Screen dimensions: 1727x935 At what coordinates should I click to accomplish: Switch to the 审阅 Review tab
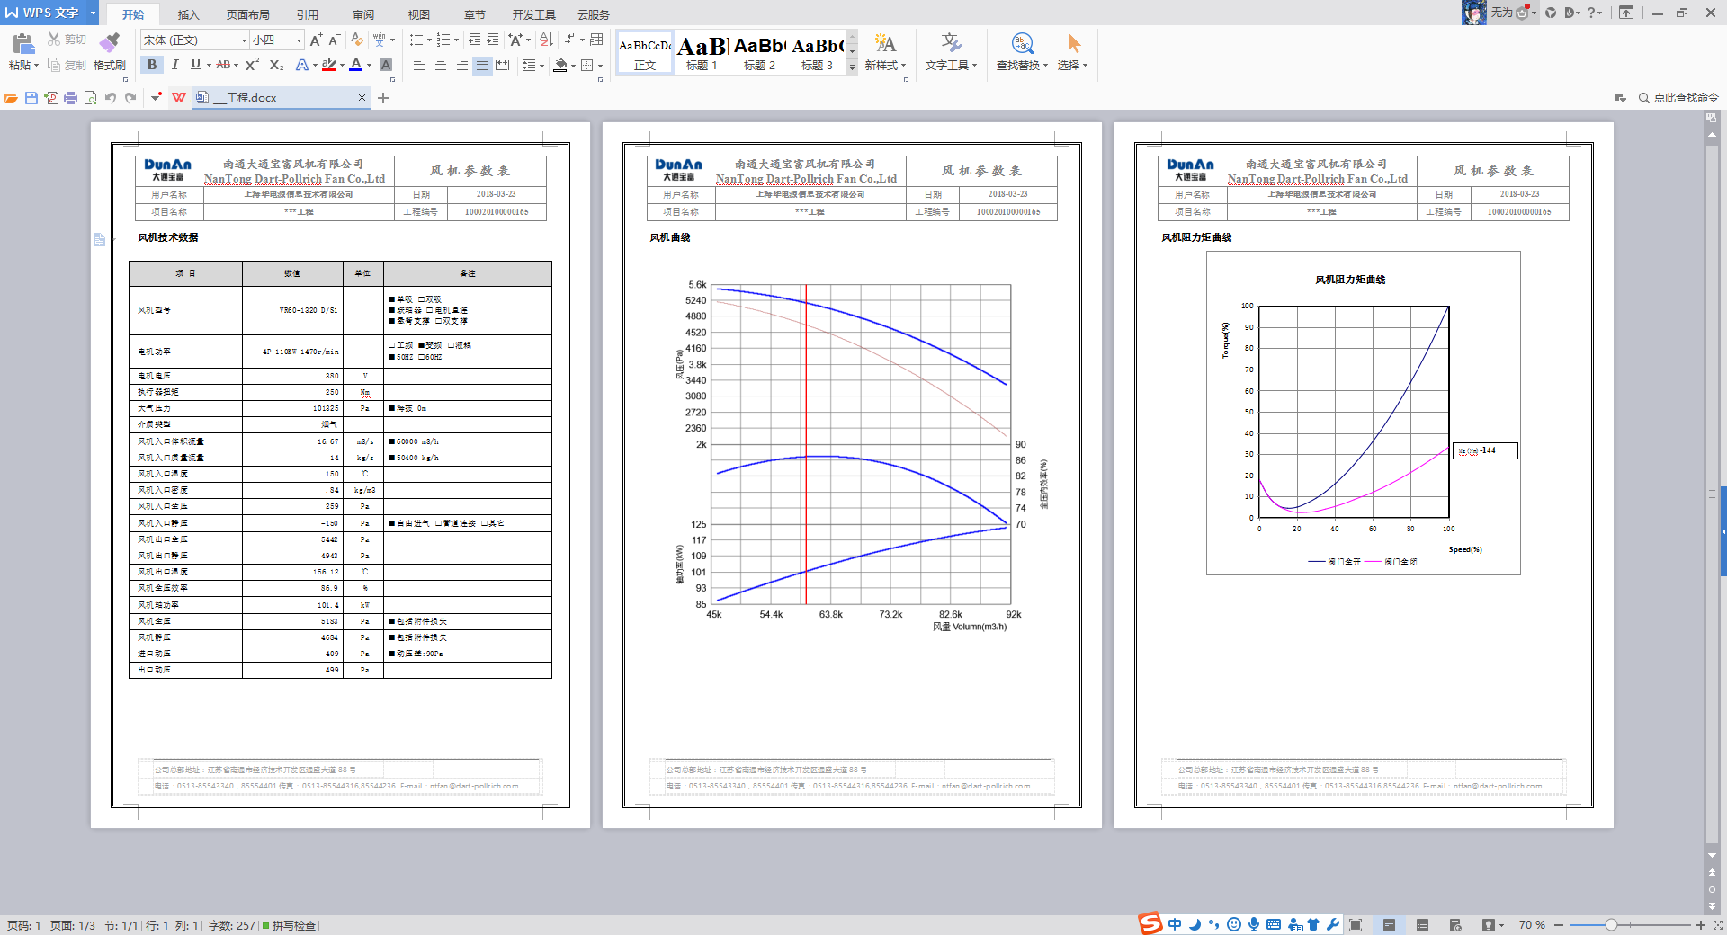pos(363,14)
